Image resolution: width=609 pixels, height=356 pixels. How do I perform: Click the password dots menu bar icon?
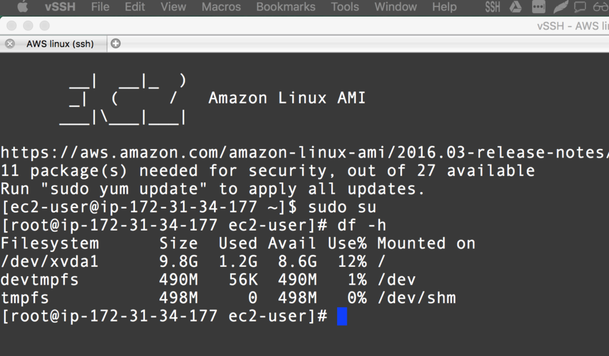pos(538,7)
